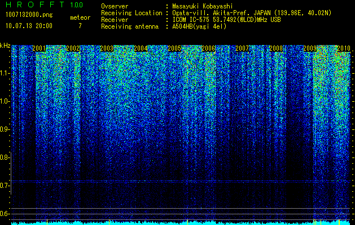Click the 2002 time marker
355x225 pixels.
(x=73, y=48)
